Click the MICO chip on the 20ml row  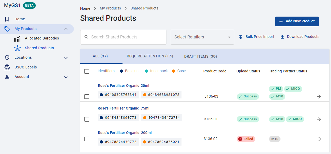click(293, 89)
